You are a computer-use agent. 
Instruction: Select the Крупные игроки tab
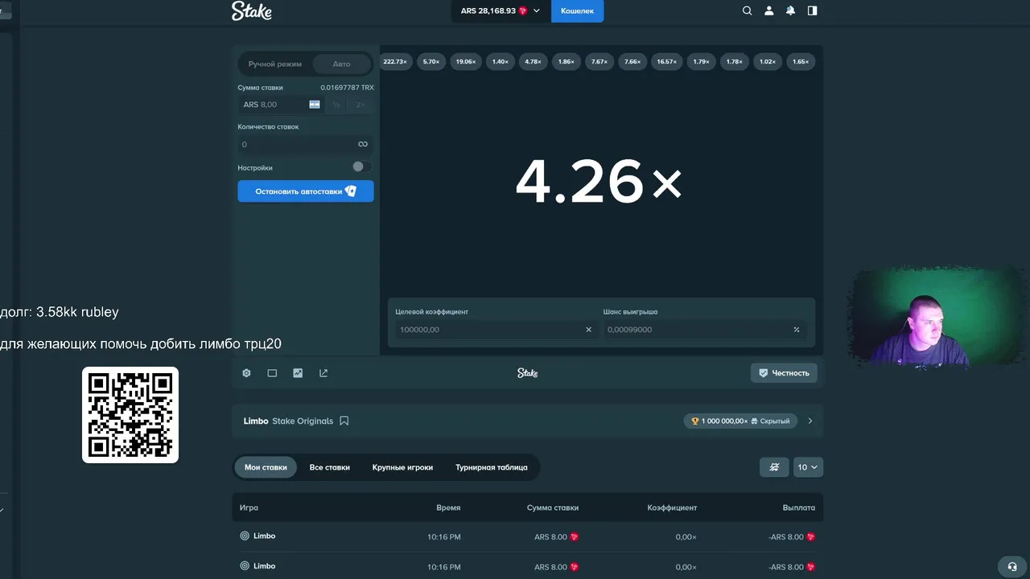point(402,467)
